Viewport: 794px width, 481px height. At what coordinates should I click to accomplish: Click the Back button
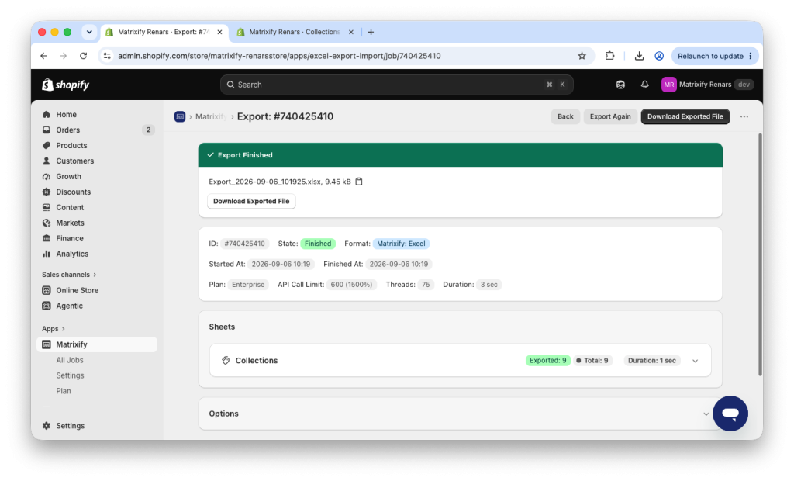tap(565, 116)
